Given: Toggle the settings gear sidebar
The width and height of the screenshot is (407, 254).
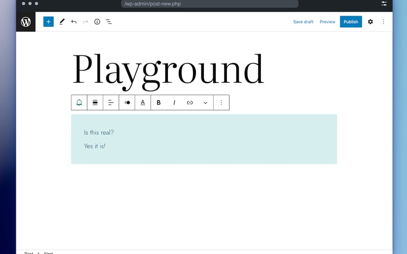Looking at the screenshot, I should pyautogui.click(x=370, y=22).
